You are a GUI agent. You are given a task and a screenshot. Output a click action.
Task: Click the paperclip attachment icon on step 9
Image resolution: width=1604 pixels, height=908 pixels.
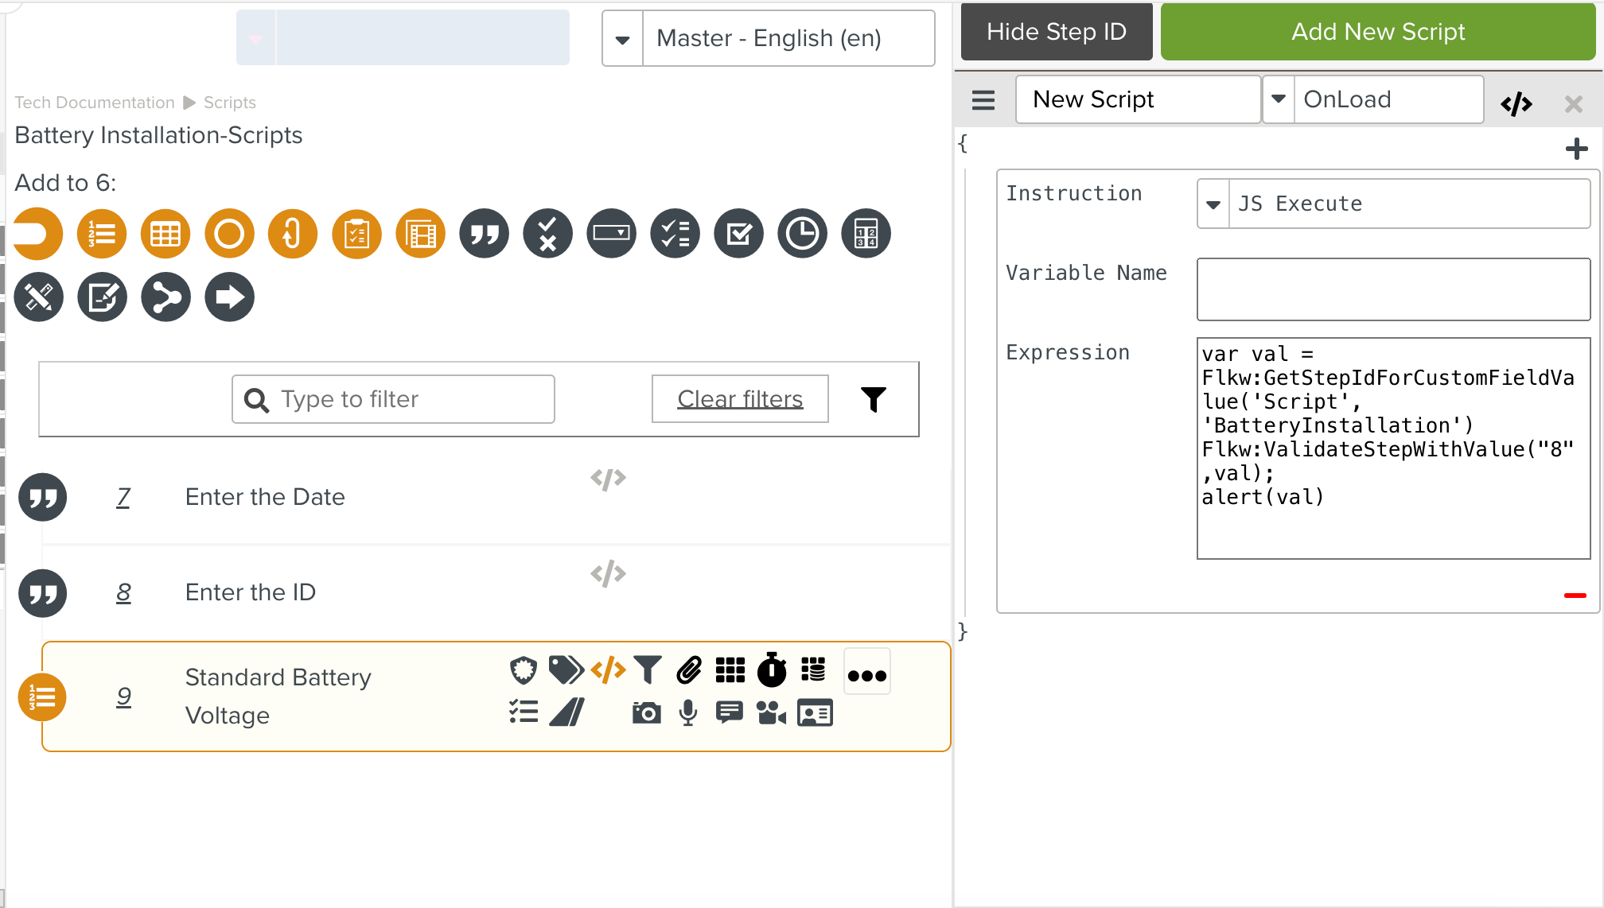[688, 670]
